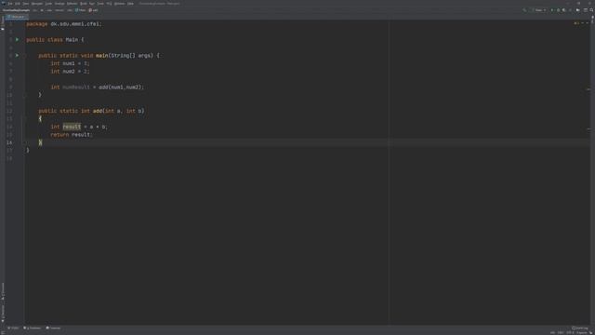The image size is (595, 335).
Task: Toggle the Structure side panel tab
Action: 2,291
